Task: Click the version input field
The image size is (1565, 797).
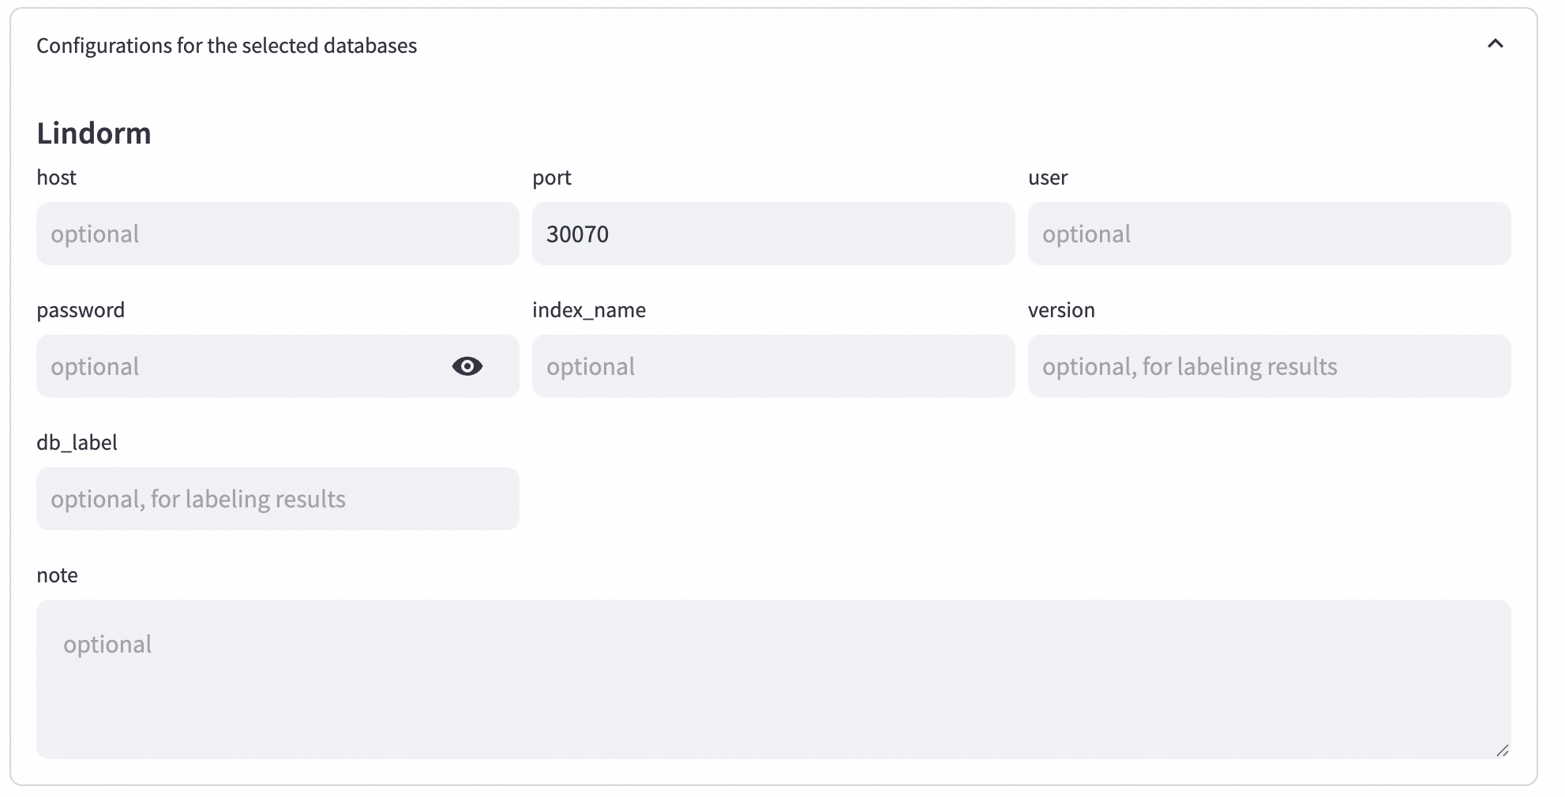Action: (x=1268, y=367)
